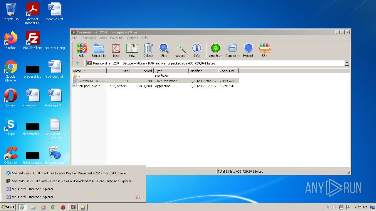This screenshot has height=211, width=376.
Task: Click the Extract To toolbar icon
Action: coord(99,50)
